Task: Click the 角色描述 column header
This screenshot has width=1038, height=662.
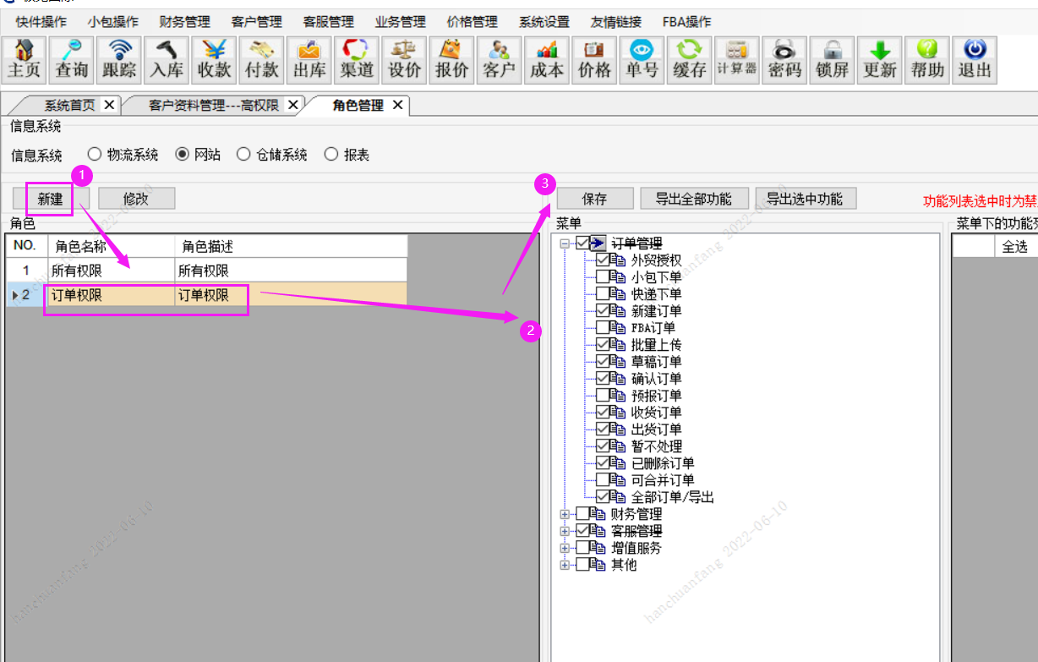Action: tap(291, 247)
